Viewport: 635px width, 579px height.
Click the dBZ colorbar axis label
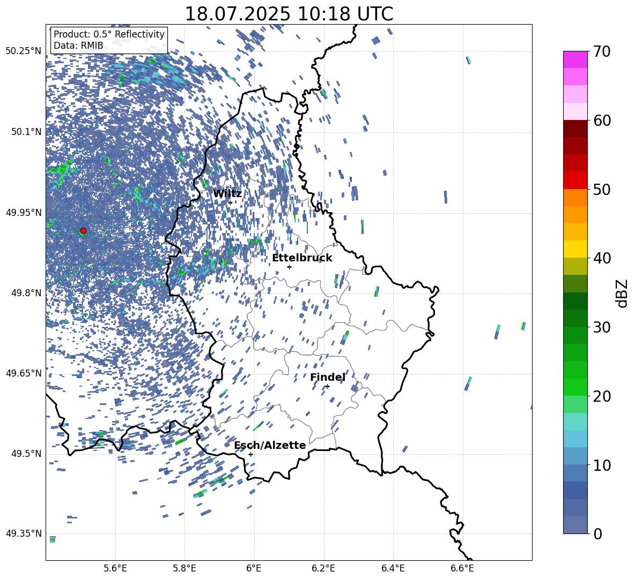click(623, 293)
